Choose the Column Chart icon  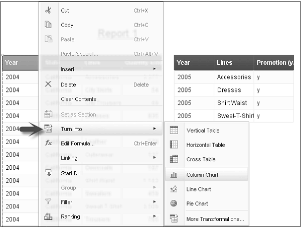coord(174,175)
